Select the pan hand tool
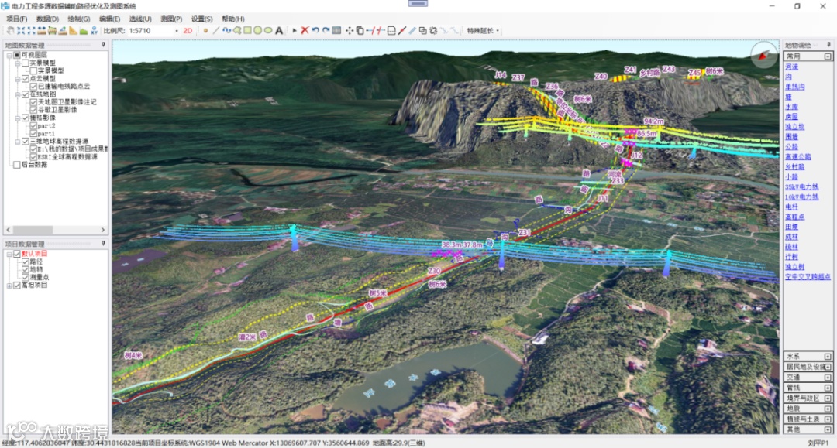Image resolution: width=837 pixels, height=448 pixels. (x=10, y=31)
